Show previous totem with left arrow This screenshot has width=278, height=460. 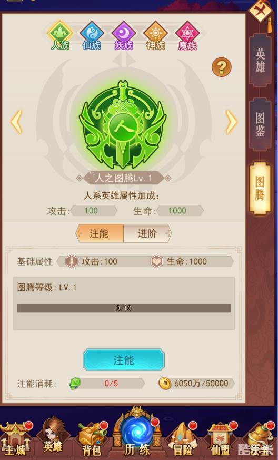pos(17,122)
